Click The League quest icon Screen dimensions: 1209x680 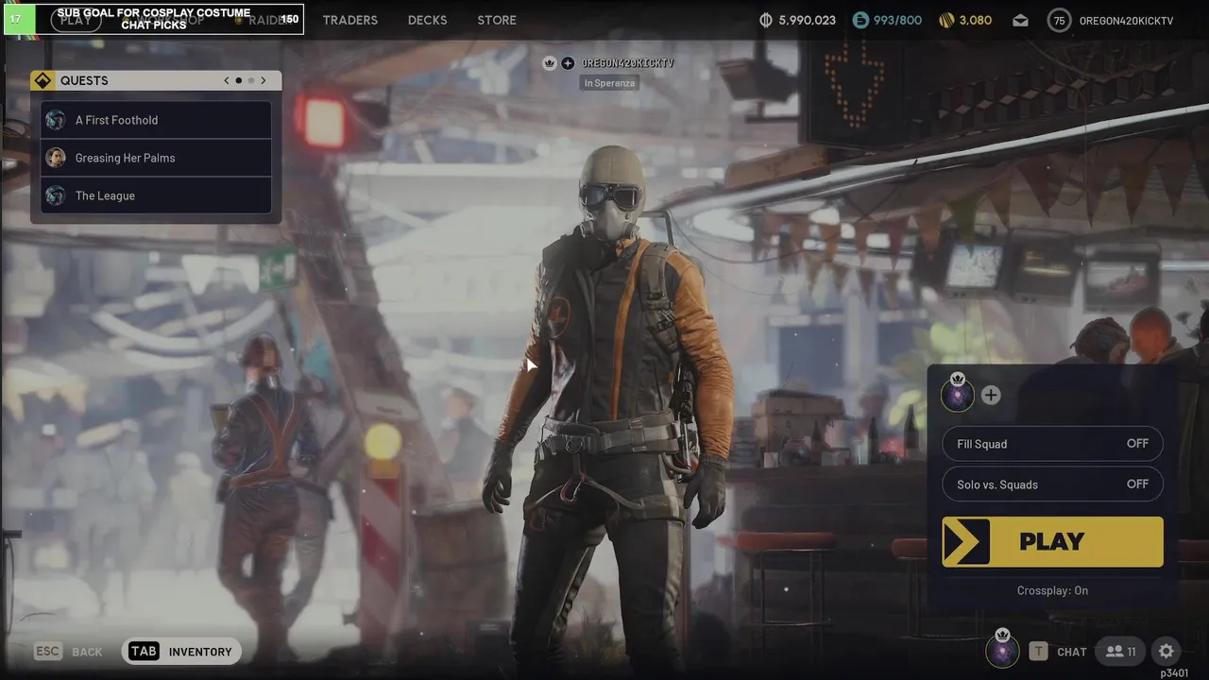[56, 195]
